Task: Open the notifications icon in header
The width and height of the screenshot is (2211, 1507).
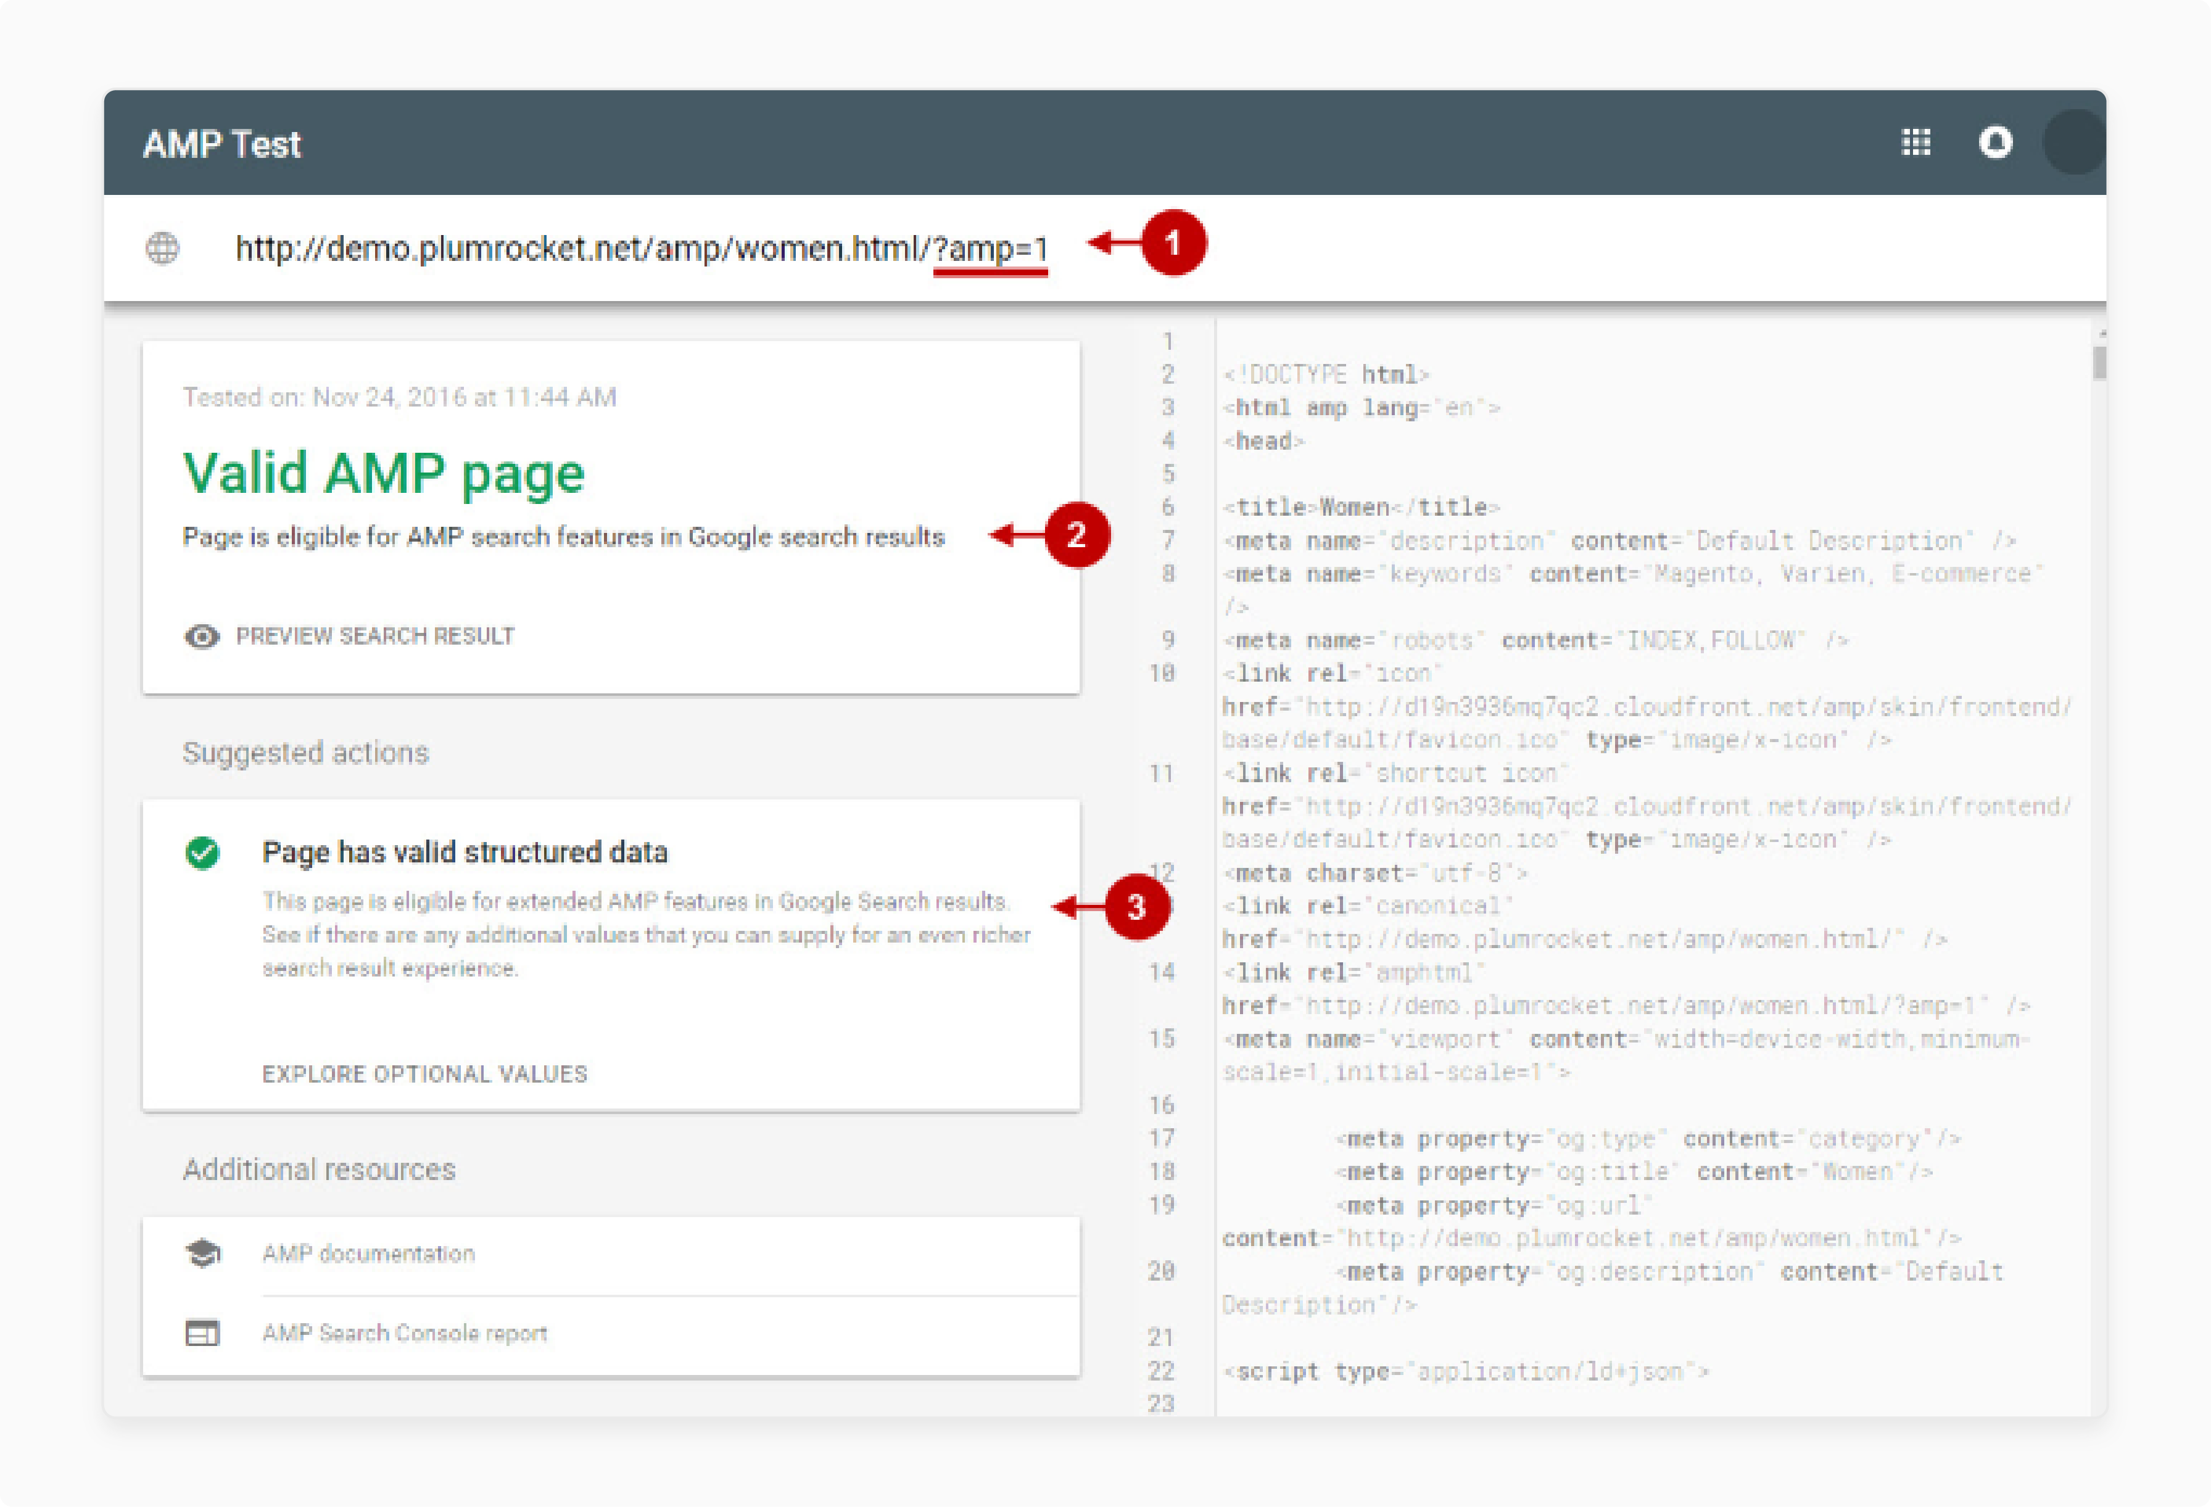Action: click(1995, 142)
